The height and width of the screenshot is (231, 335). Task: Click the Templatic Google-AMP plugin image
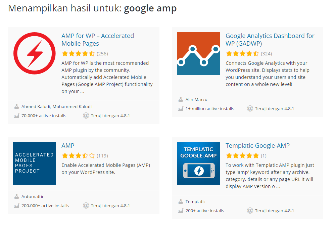198,163
